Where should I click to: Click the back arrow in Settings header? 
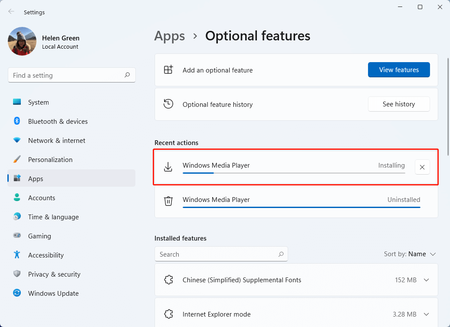click(11, 11)
